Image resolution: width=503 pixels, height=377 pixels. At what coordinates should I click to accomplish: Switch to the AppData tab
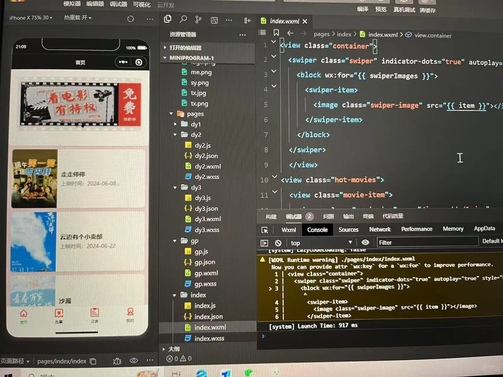tap(484, 228)
